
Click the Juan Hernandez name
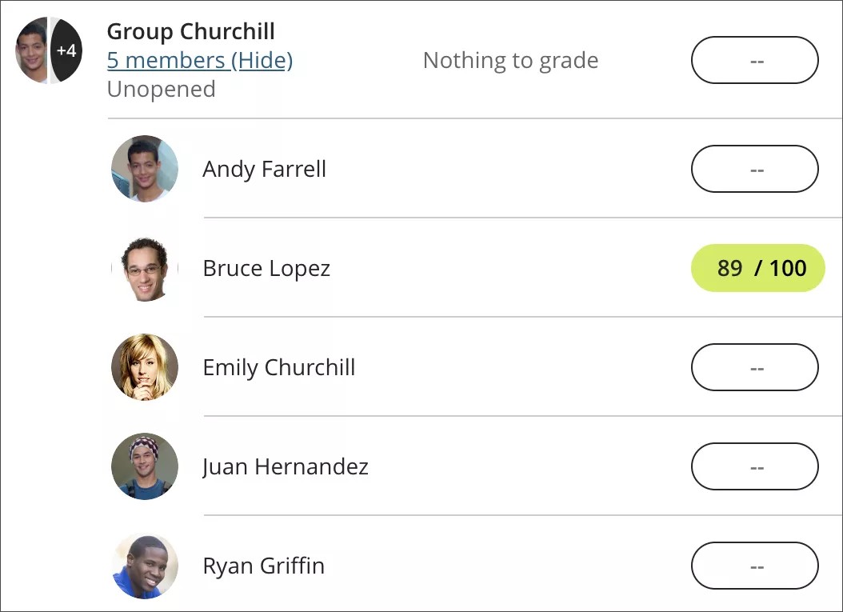click(285, 466)
